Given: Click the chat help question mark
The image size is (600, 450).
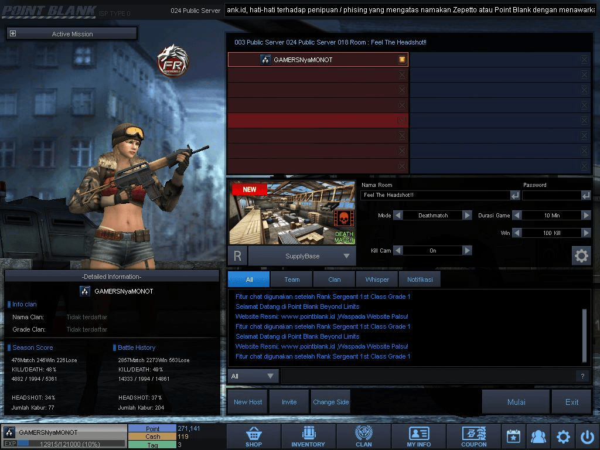Looking at the screenshot, I should click(582, 376).
